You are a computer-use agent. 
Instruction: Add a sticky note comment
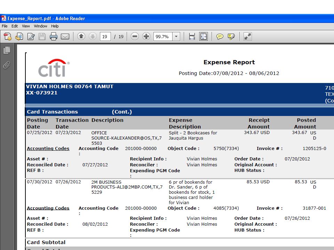point(220,36)
